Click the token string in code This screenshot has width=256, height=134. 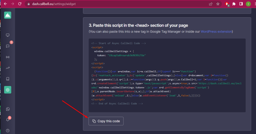(x=127, y=55)
